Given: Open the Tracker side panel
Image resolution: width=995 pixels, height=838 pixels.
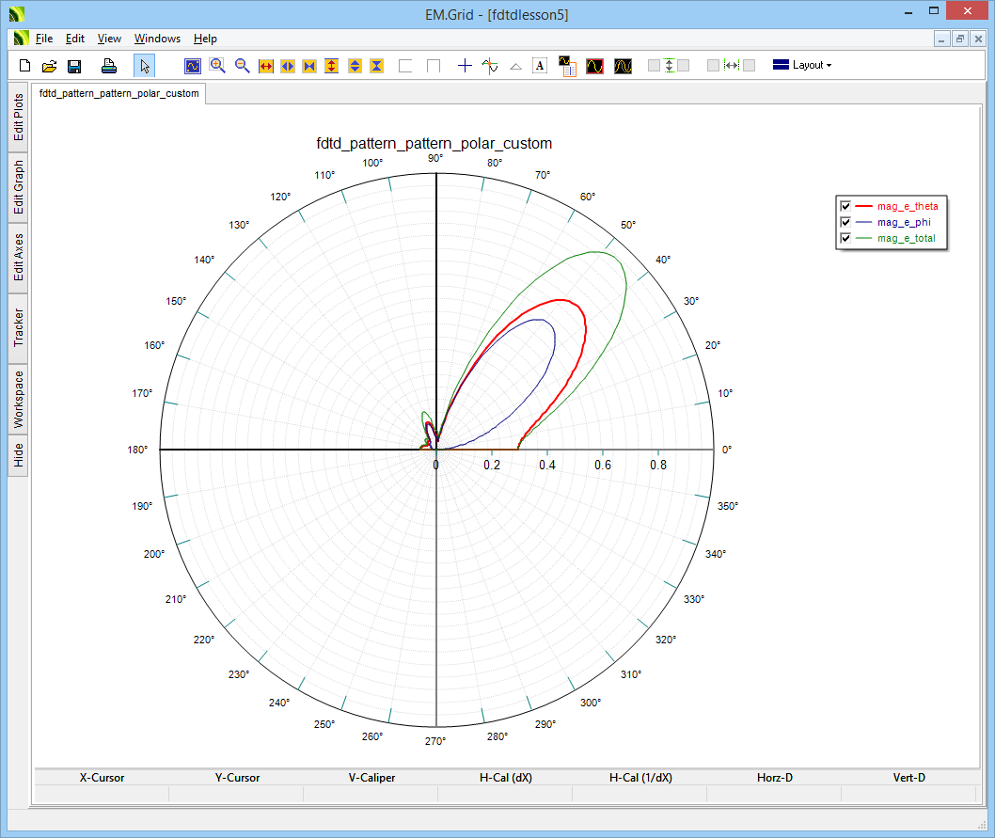Looking at the screenshot, I should coord(18,328).
